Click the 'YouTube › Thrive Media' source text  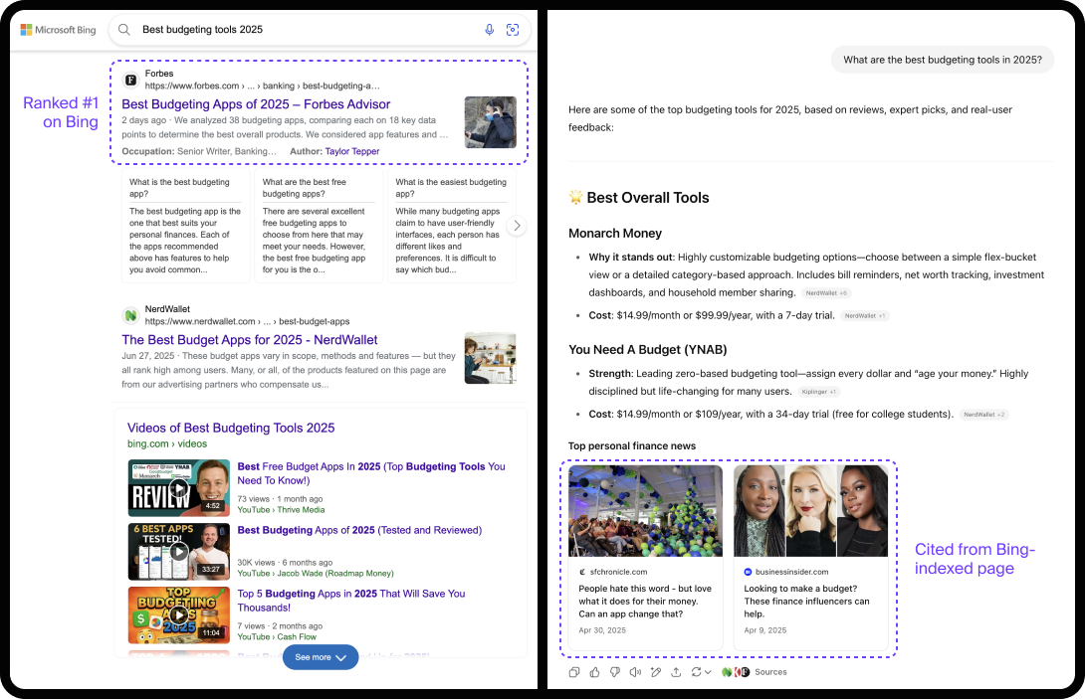click(281, 510)
